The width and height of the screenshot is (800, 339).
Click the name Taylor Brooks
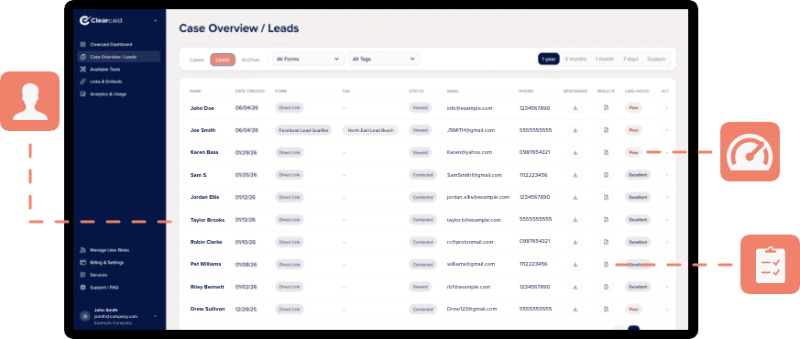pos(207,220)
